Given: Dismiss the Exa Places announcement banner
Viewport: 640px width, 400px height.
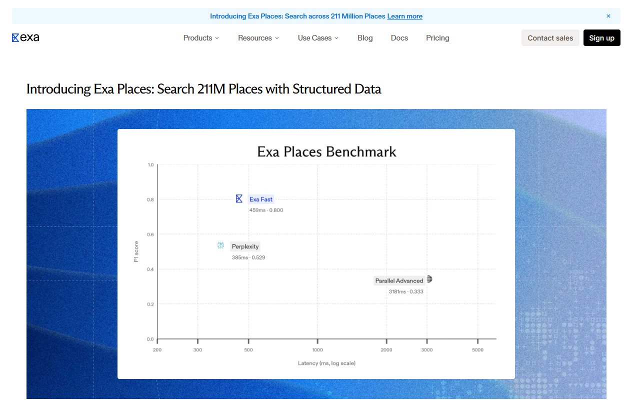Looking at the screenshot, I should click(x=608, y=16).
